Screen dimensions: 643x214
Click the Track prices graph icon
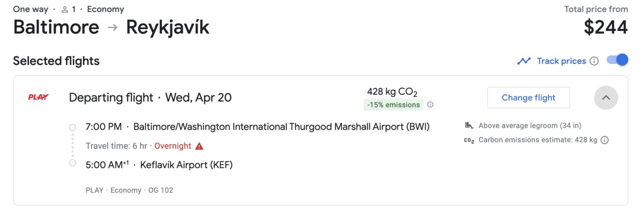[524, 61]
